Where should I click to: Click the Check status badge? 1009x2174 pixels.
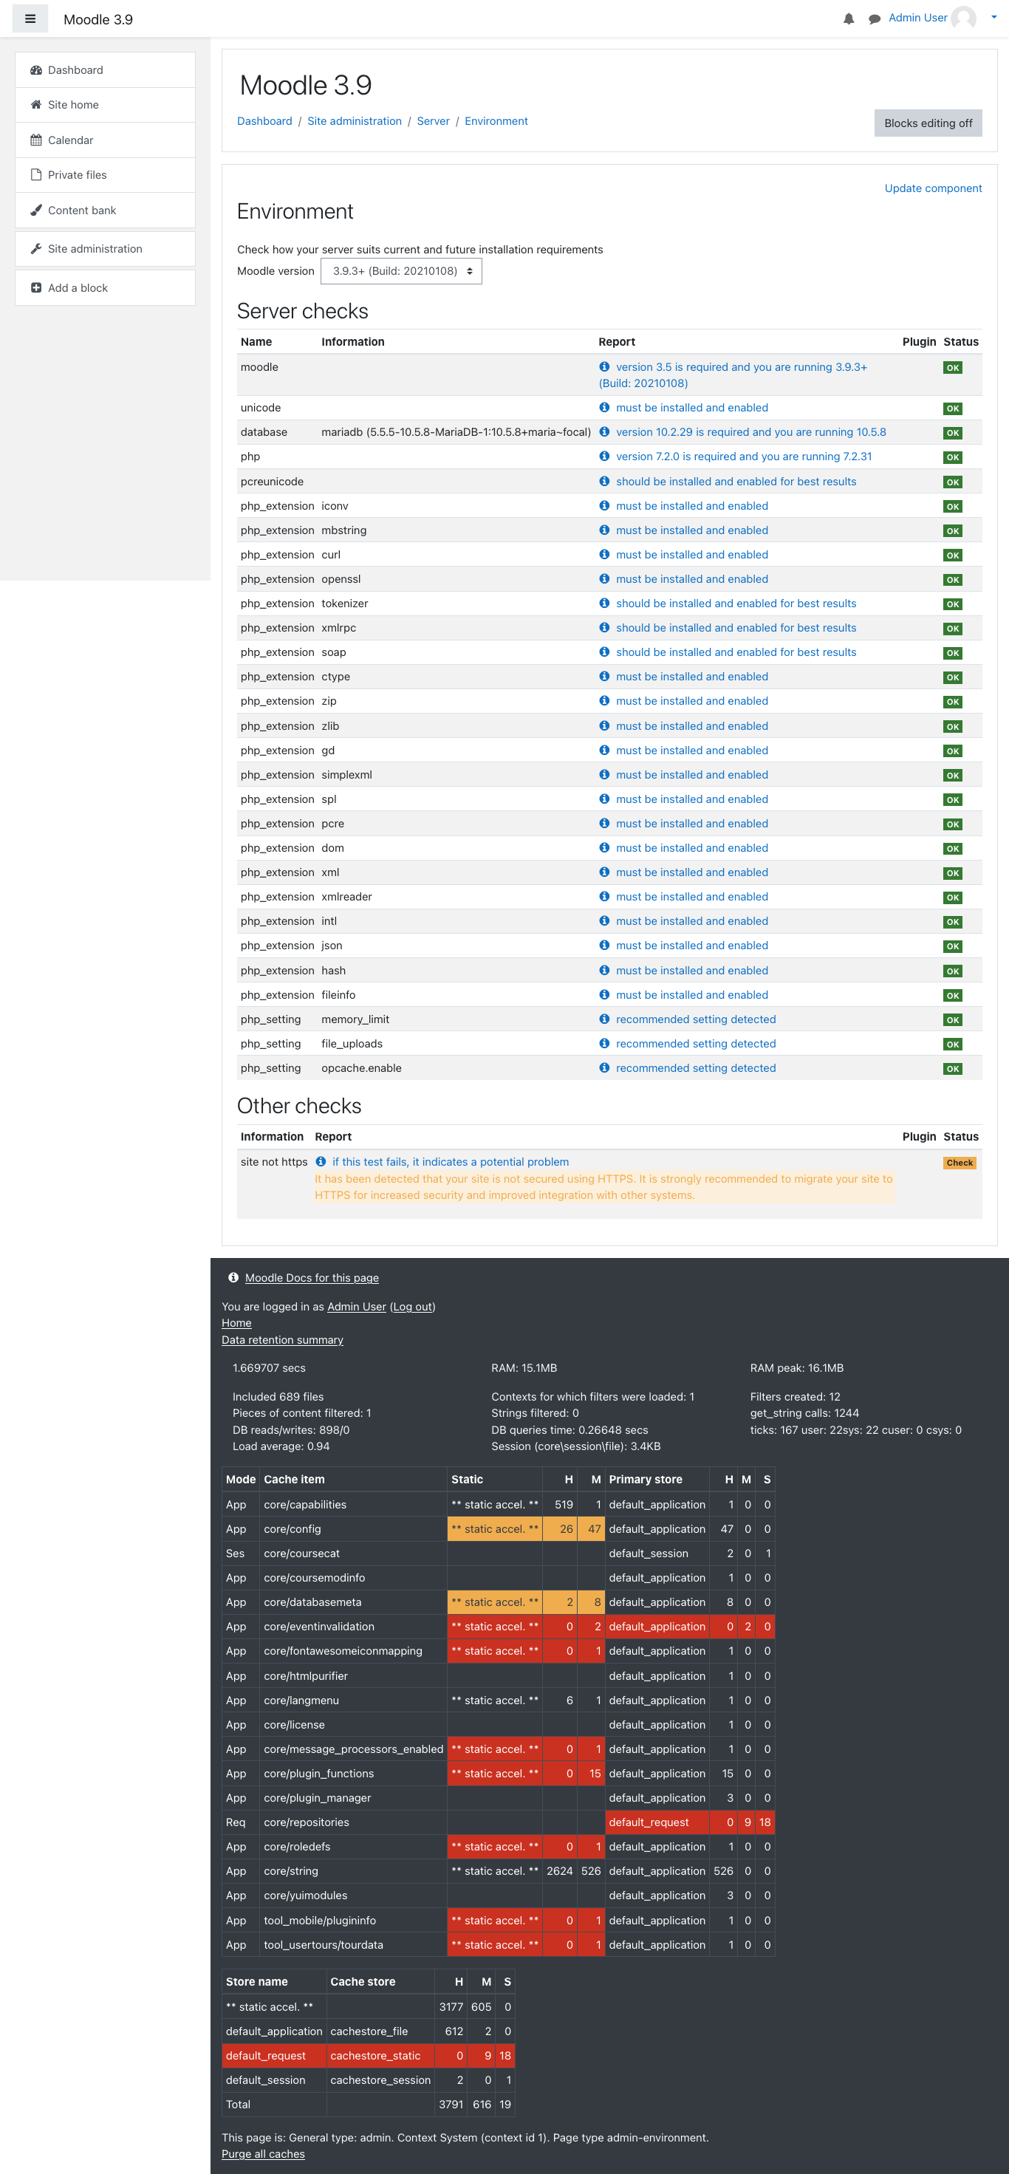(x=960, y=1163)
